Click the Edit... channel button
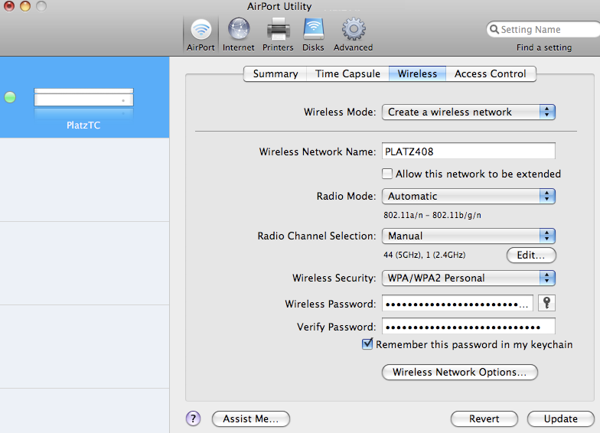This screenshot has width=600, height=433. [531, 256]
